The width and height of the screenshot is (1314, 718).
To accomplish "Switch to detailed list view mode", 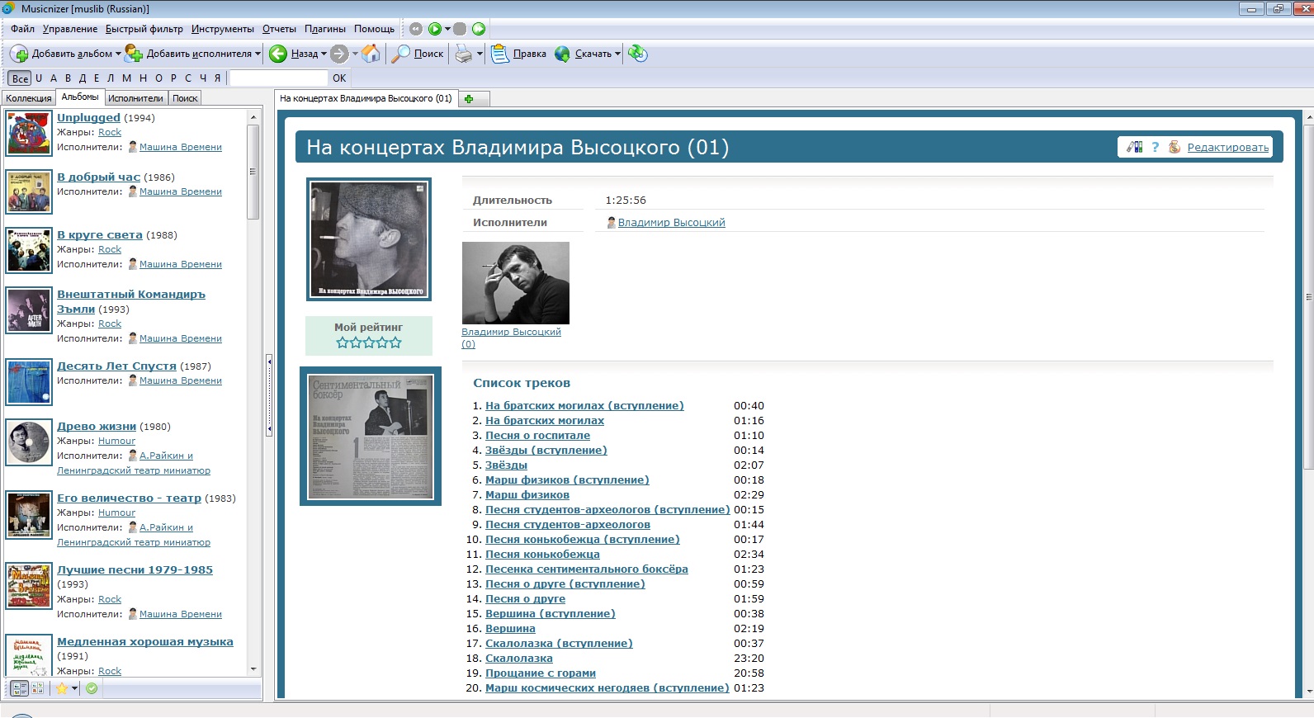I will [20, 688].
